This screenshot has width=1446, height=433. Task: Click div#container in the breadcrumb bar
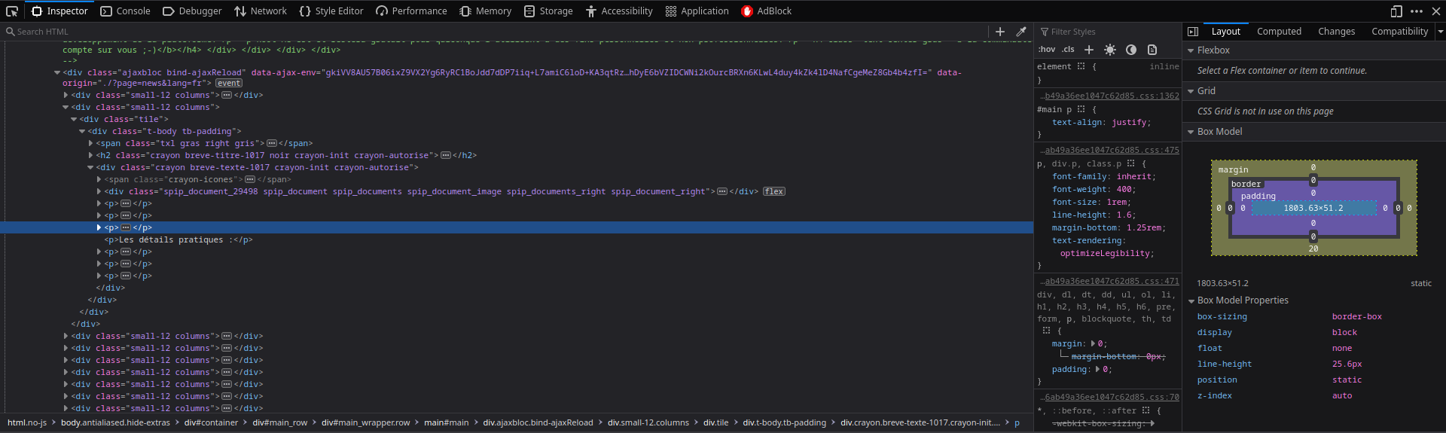point(211,422)
